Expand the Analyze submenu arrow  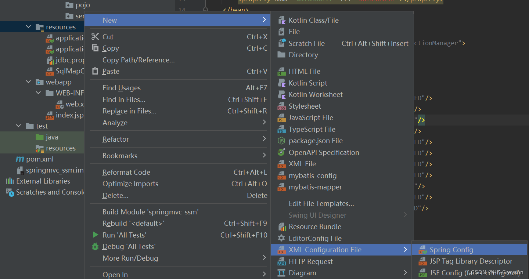[x=264, y=122]
